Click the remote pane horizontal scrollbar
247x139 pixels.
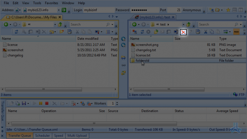click(169, 89)
